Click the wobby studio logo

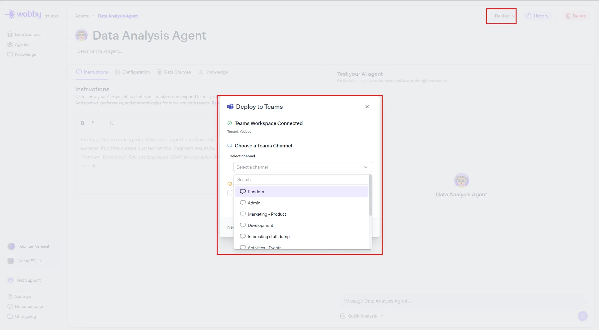32,15
